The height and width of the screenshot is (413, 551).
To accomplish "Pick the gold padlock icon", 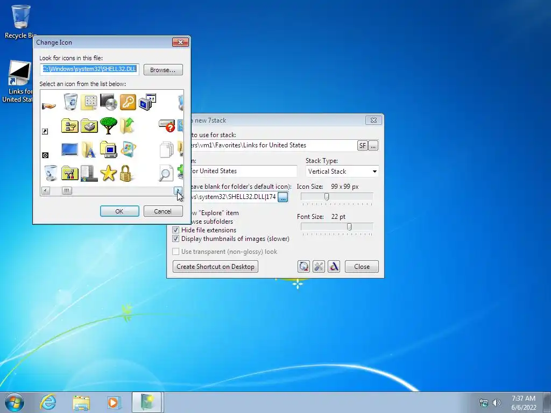I will 126,174.
